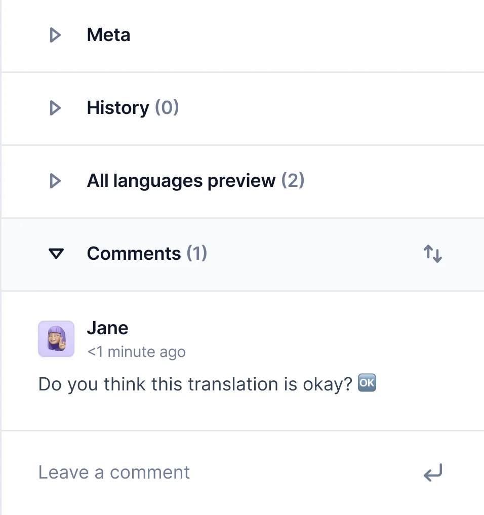
Task: Click Jane's name in the comment
Action: [x=107, y=328]
